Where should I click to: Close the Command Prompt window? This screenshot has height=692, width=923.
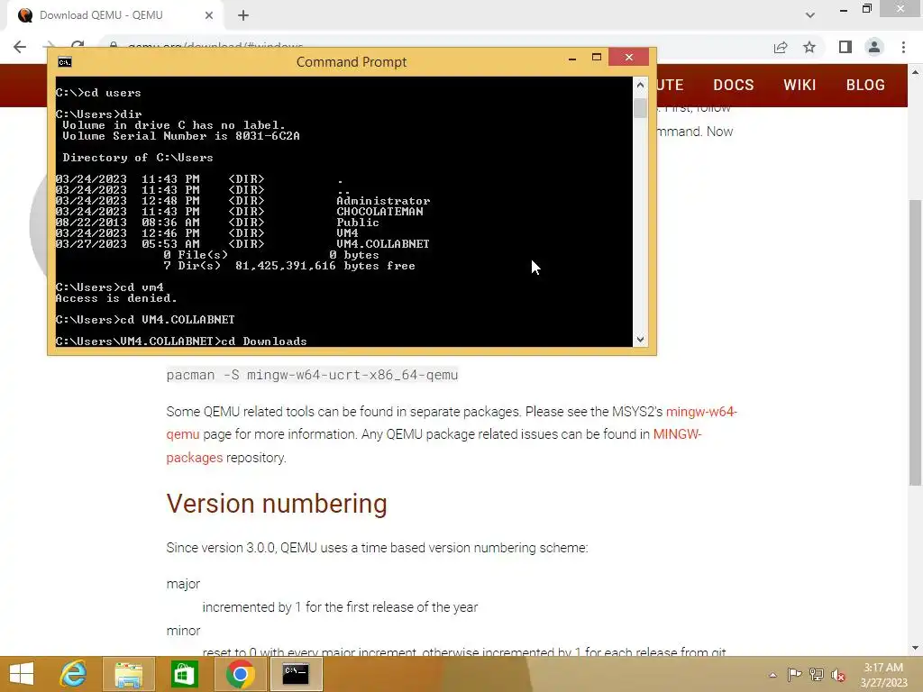coord(628,57)
